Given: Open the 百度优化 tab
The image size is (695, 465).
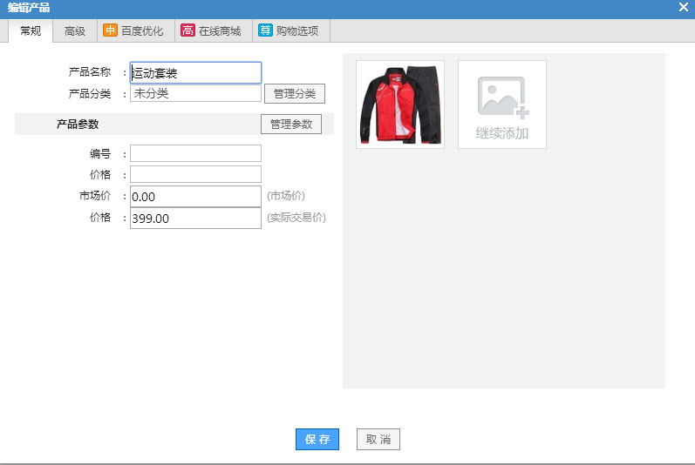Looking at the screenshot, I should coord(136,31).
